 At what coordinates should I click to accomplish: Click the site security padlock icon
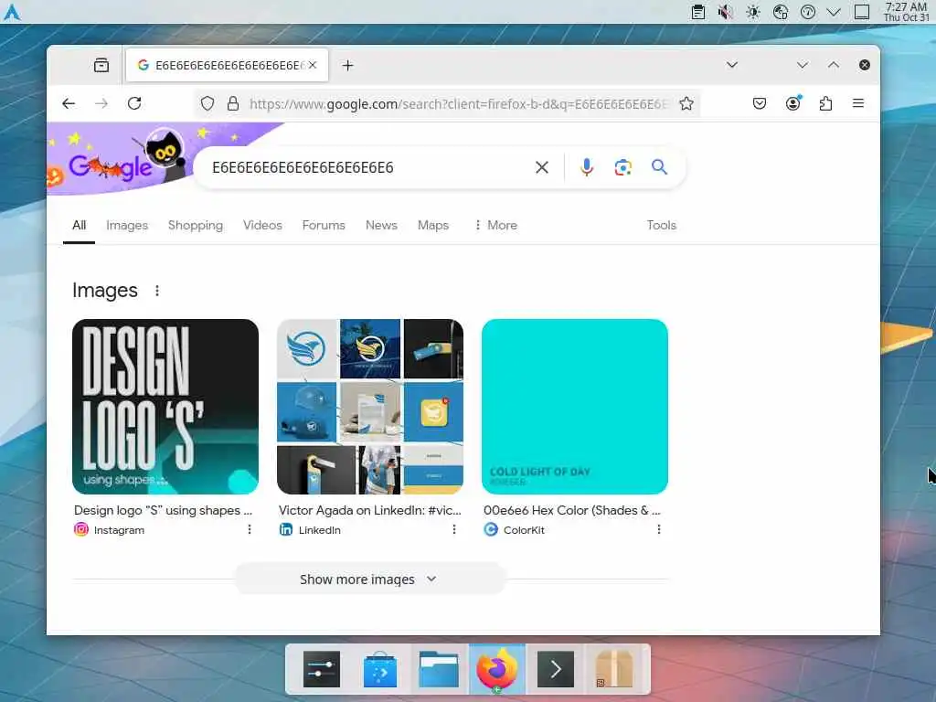tap(233, 104)
